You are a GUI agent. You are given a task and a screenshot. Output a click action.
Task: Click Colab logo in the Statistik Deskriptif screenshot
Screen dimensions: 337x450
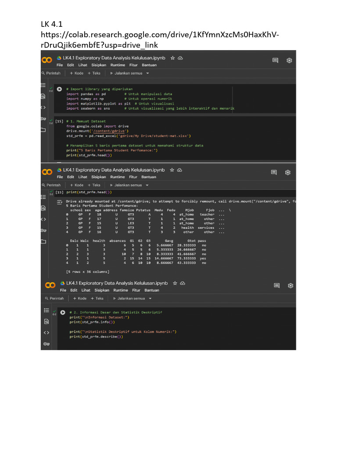[x=50, y=285]
